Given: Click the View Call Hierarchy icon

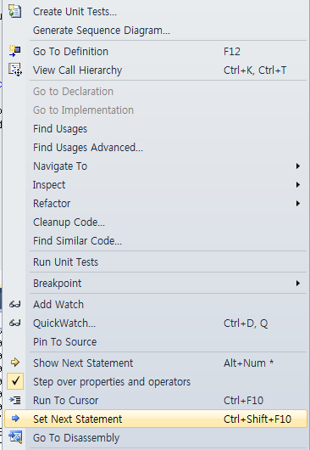Looking at the screenshot, I should pyautogui.click(x=15, y=70).
